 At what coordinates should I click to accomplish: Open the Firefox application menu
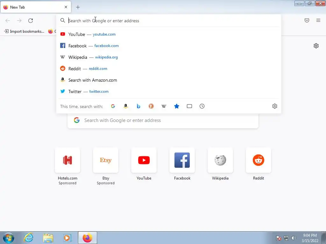[318, 20]
